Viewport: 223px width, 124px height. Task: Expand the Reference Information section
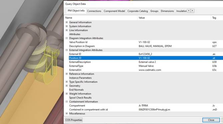pyautogui.click(x=67, y=74)
